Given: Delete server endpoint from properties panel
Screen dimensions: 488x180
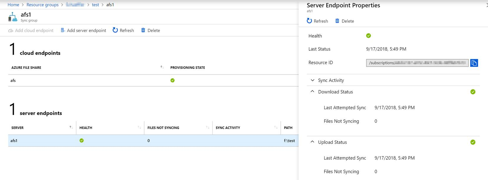Looking at the screenshot, I should tap(344, 21).
